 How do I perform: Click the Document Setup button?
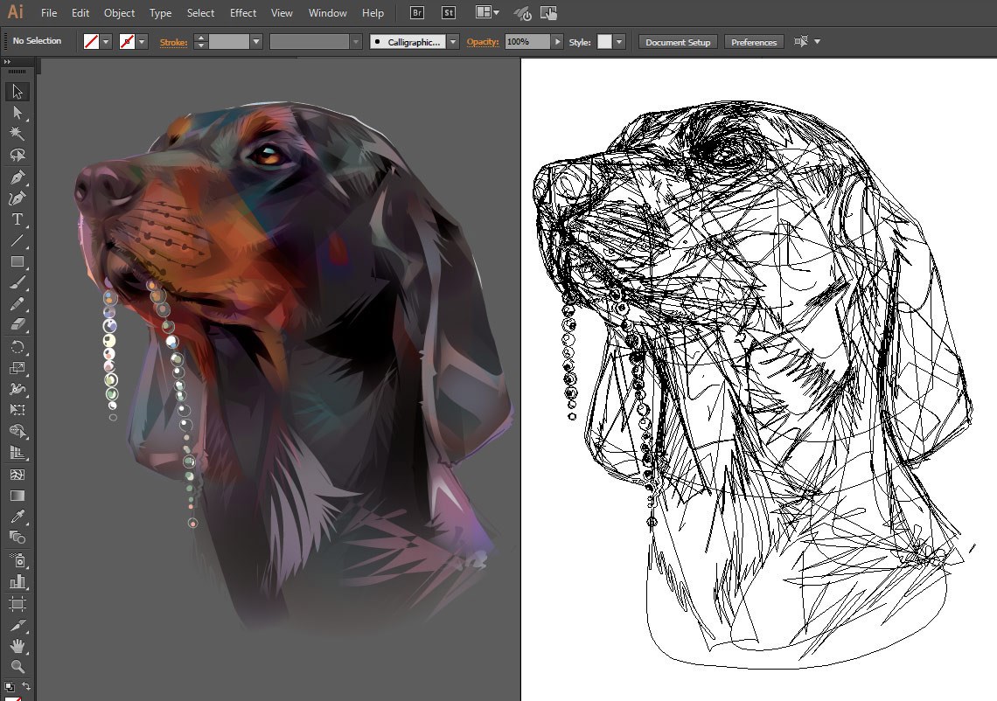click(678, 42)
